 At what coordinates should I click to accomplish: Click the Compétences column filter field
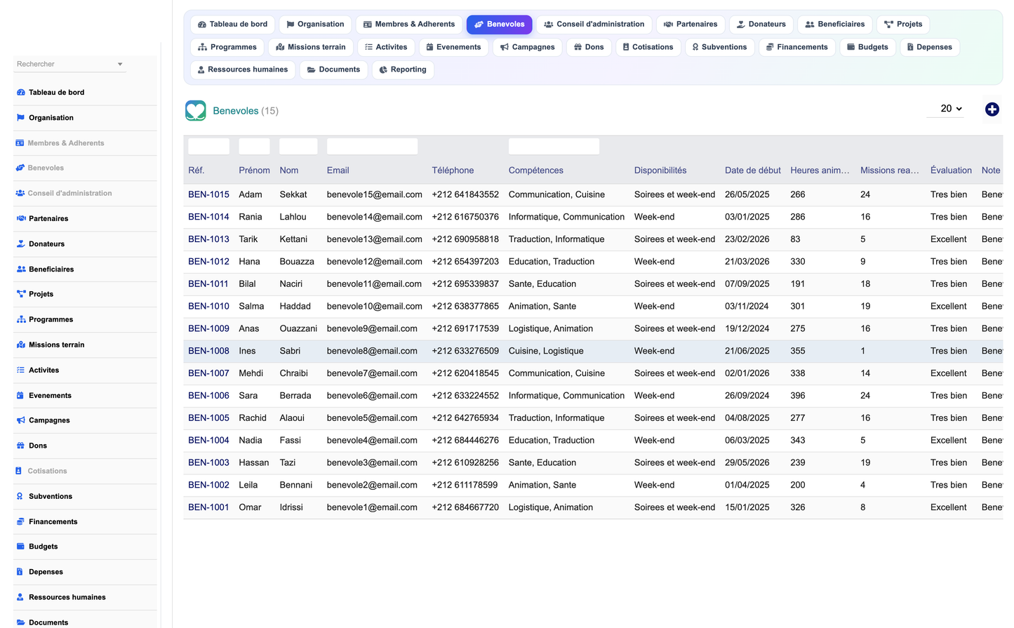click(554, 146)
